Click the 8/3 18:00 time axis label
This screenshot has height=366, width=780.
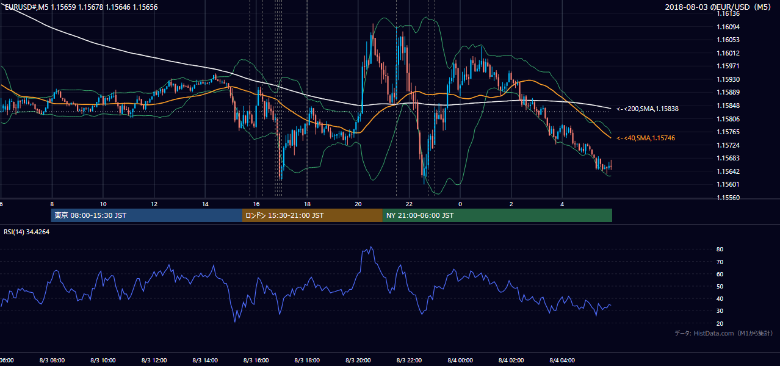(x=307, y=361)
